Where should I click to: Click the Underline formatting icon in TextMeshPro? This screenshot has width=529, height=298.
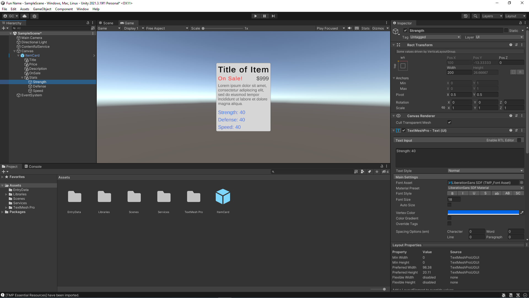(474, 193)
